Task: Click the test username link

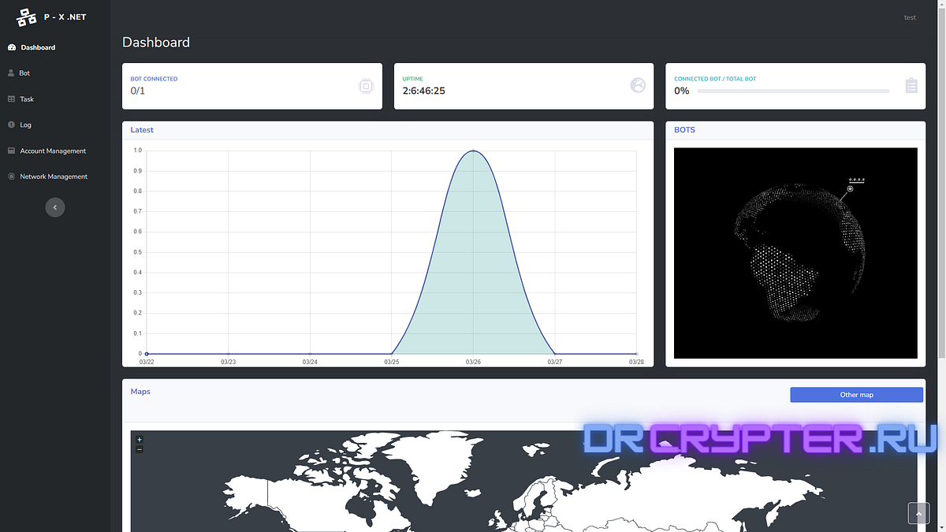Action: click(x=910, y=17)
